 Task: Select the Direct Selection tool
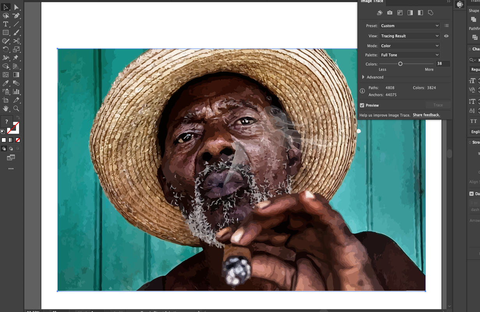click(x=16, y=7)
